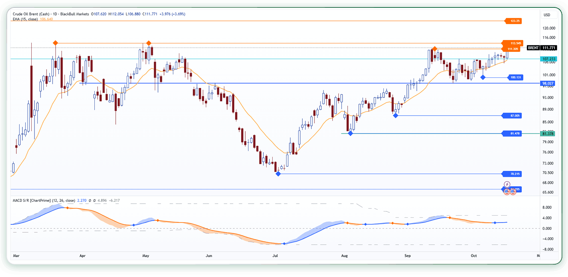Click the Crude Oil Brent (Cash) symbol title

(x=31, y=14)
